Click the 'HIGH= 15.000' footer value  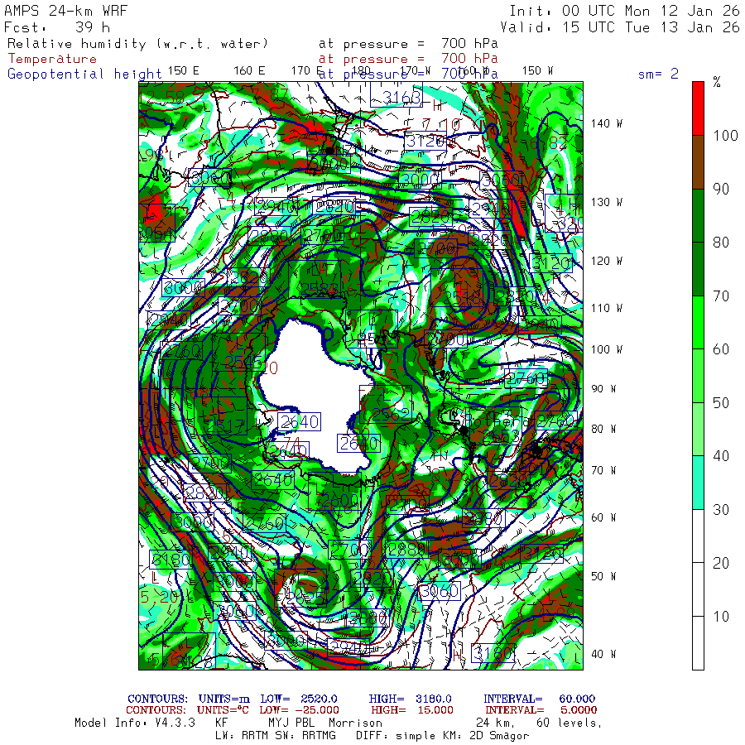pyautogui.click(x=412, y=710)
